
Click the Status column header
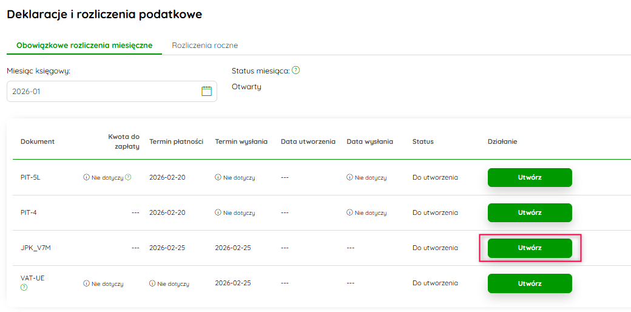423,141
